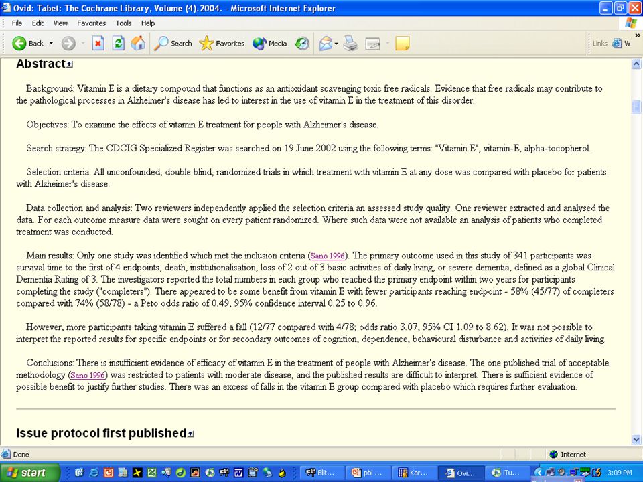Follow the Sano 1996 link in Main results
The width and height of the screenshot is (643, 482).
point(328,256)
